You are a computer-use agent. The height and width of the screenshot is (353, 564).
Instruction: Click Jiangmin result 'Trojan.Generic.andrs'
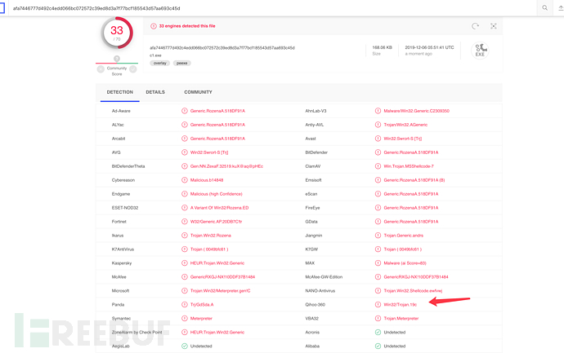(x=403, y=236)
